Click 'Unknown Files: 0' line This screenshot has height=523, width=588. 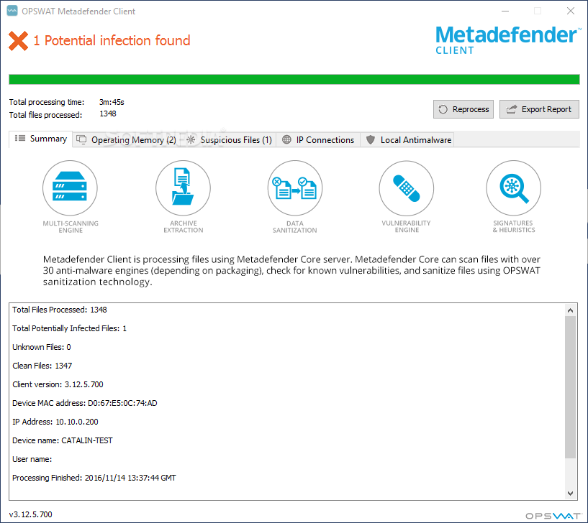[42, 347]
